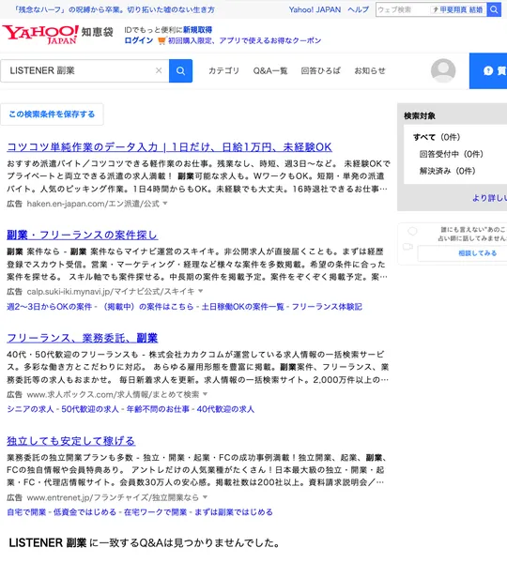Go to 回答ひろば
Viewport: 507px width, 563px height.
[x=320, y=70]
